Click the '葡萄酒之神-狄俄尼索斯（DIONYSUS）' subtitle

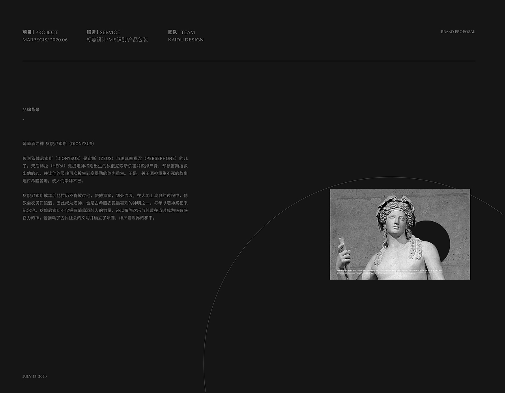[x=59, y=144]
